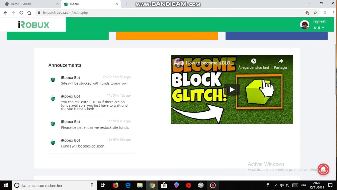Click 'Funds will be stocked soon.' announcement
Screen dimensions: 337x190
coord(83,146)
